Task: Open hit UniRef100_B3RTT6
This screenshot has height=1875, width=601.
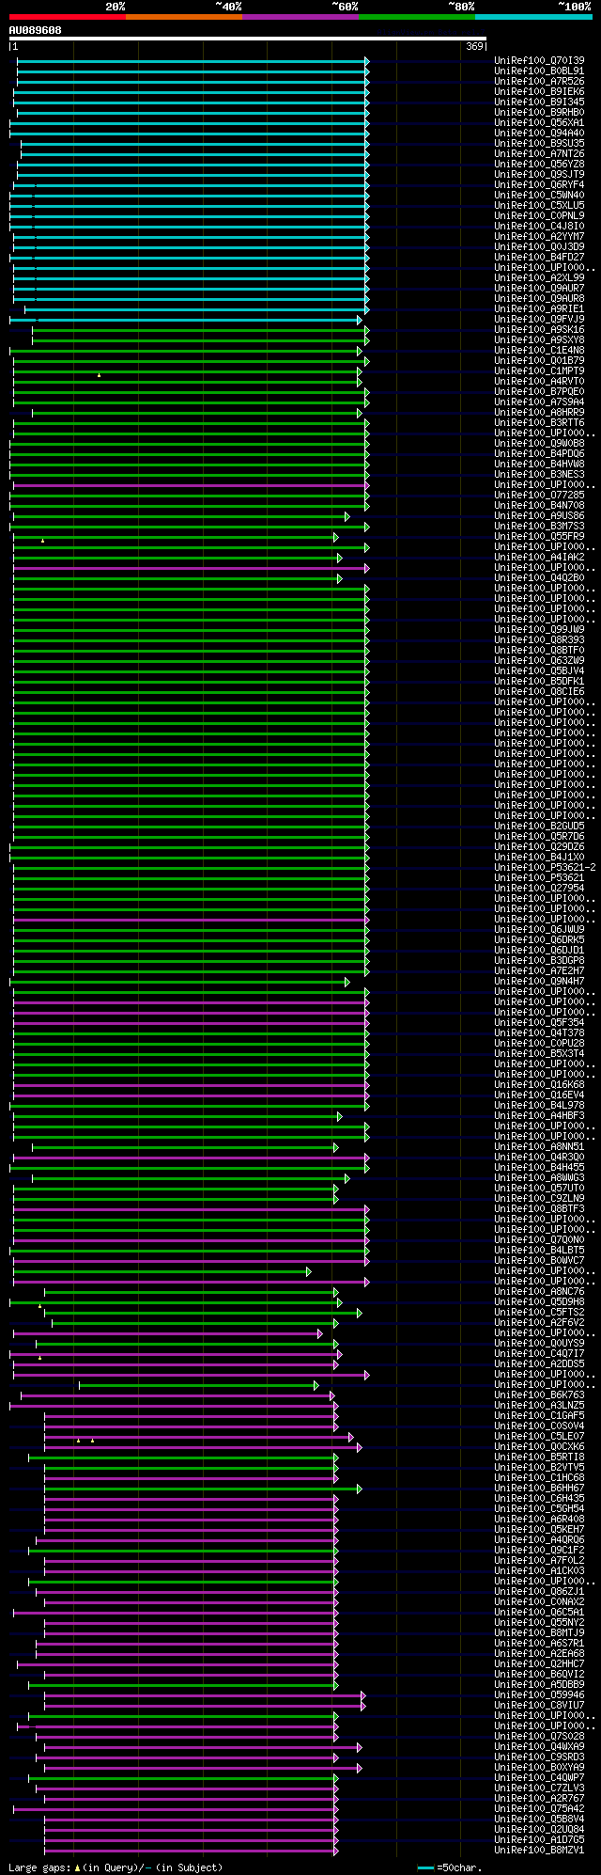Action: pos(539,422)
